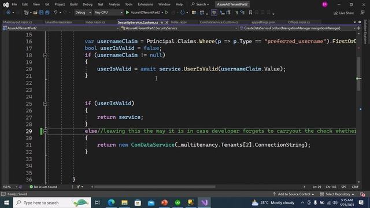Viewport: 370px width, 208px height.
Task: Click the Save button in toolbar
Action: pos(41,13)
